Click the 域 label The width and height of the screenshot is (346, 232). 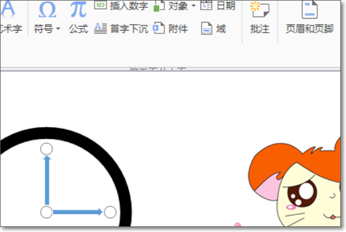click(x=221, y=29)
